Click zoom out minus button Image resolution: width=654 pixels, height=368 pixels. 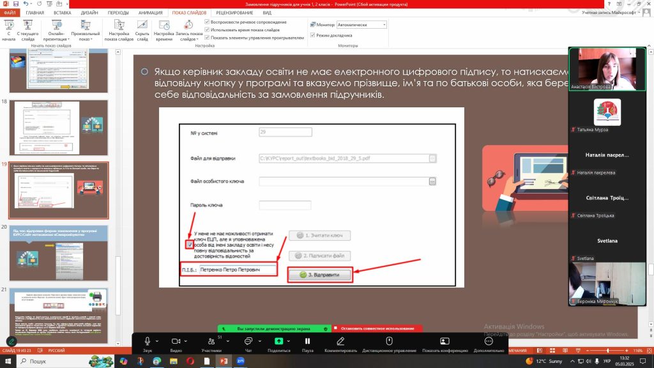588,351
